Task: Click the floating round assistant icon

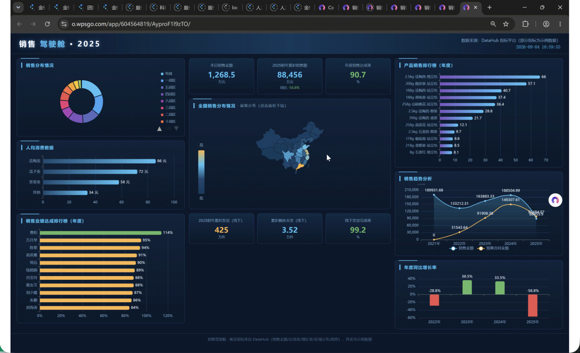Action: pos(555,200)
